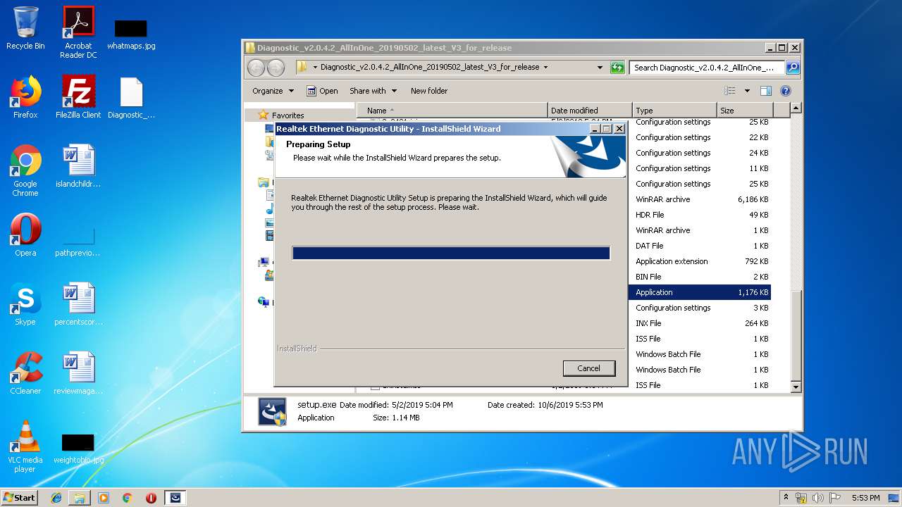Open the Organize menu in Explorer

273,91
